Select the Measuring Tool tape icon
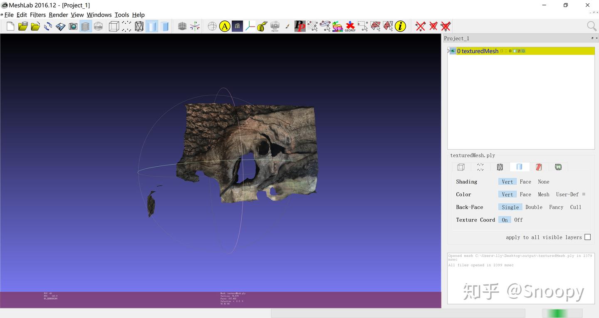599x318 pixels. coord(262,27)
